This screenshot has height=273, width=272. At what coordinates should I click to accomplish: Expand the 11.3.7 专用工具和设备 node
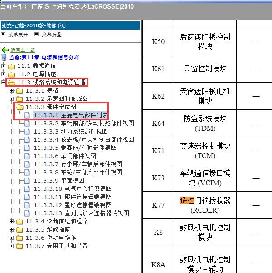coord(11,246)
